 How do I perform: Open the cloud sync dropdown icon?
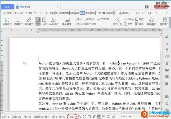coord(138,13)
